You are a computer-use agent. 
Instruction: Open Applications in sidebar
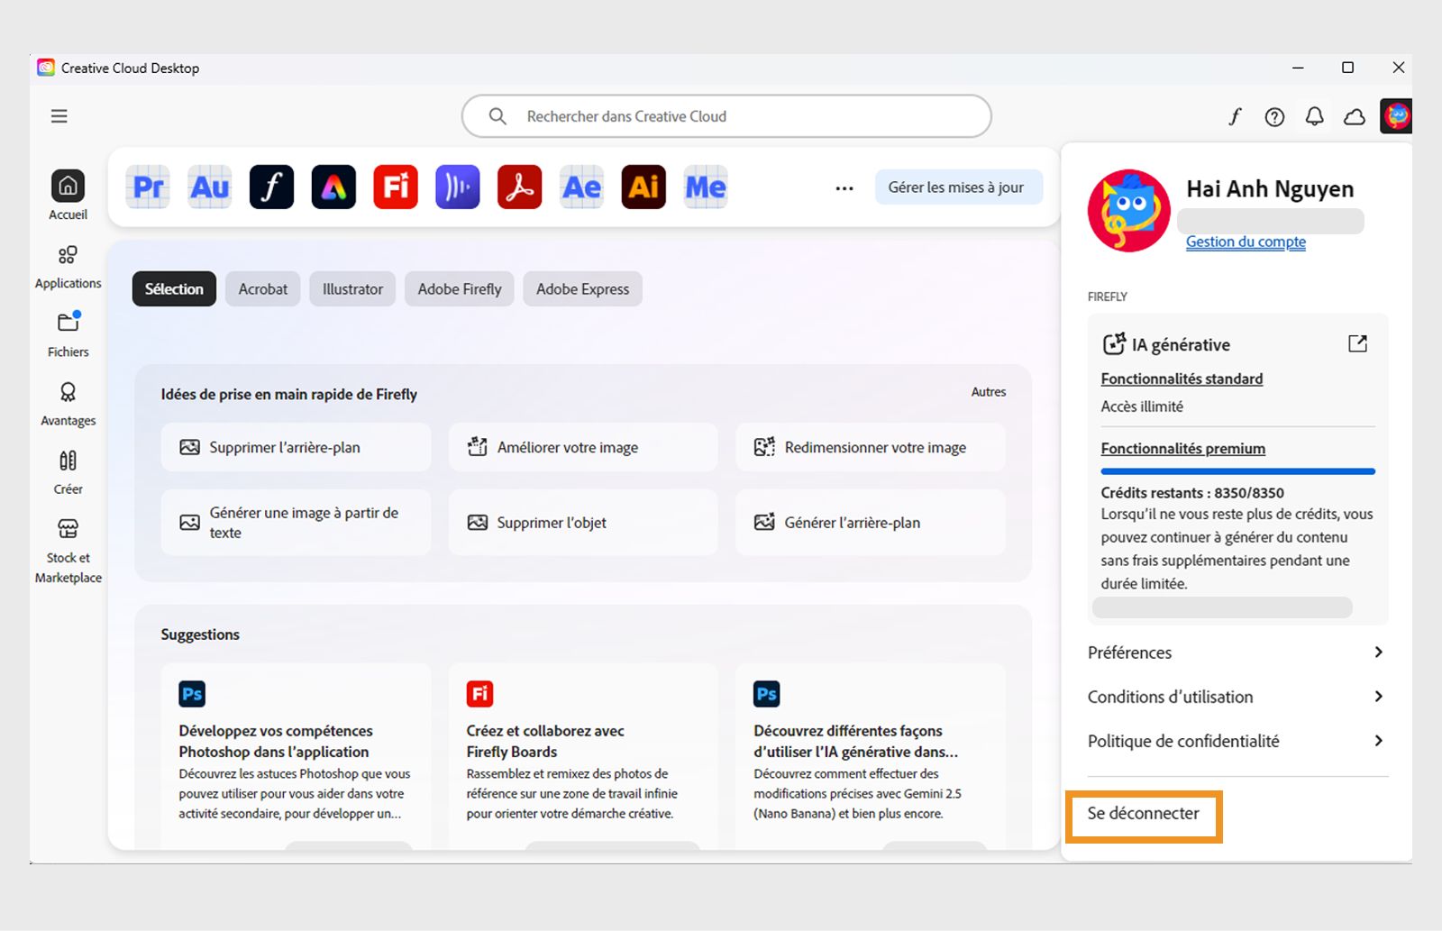(68, 267)
